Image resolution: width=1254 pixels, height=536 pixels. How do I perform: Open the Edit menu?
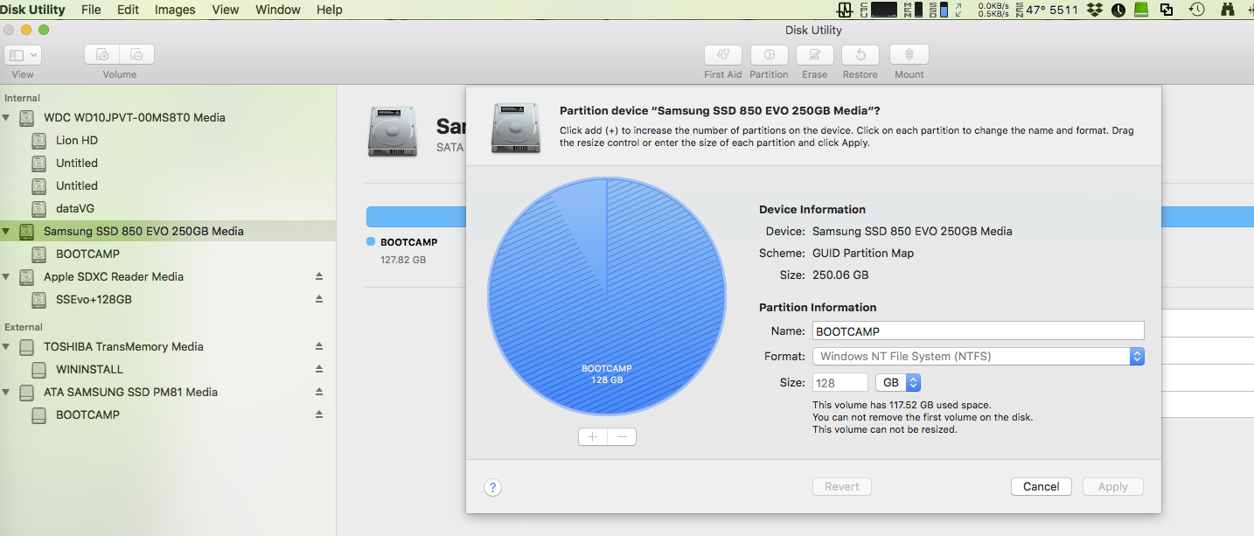tap(128, 10)
